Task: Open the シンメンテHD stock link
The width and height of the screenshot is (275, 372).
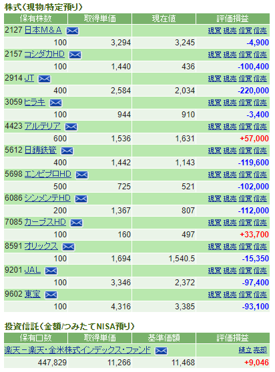Action: 47,198
